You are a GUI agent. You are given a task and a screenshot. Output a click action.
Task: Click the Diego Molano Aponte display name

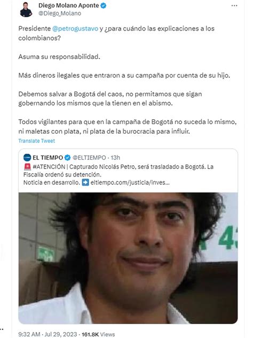69,5
